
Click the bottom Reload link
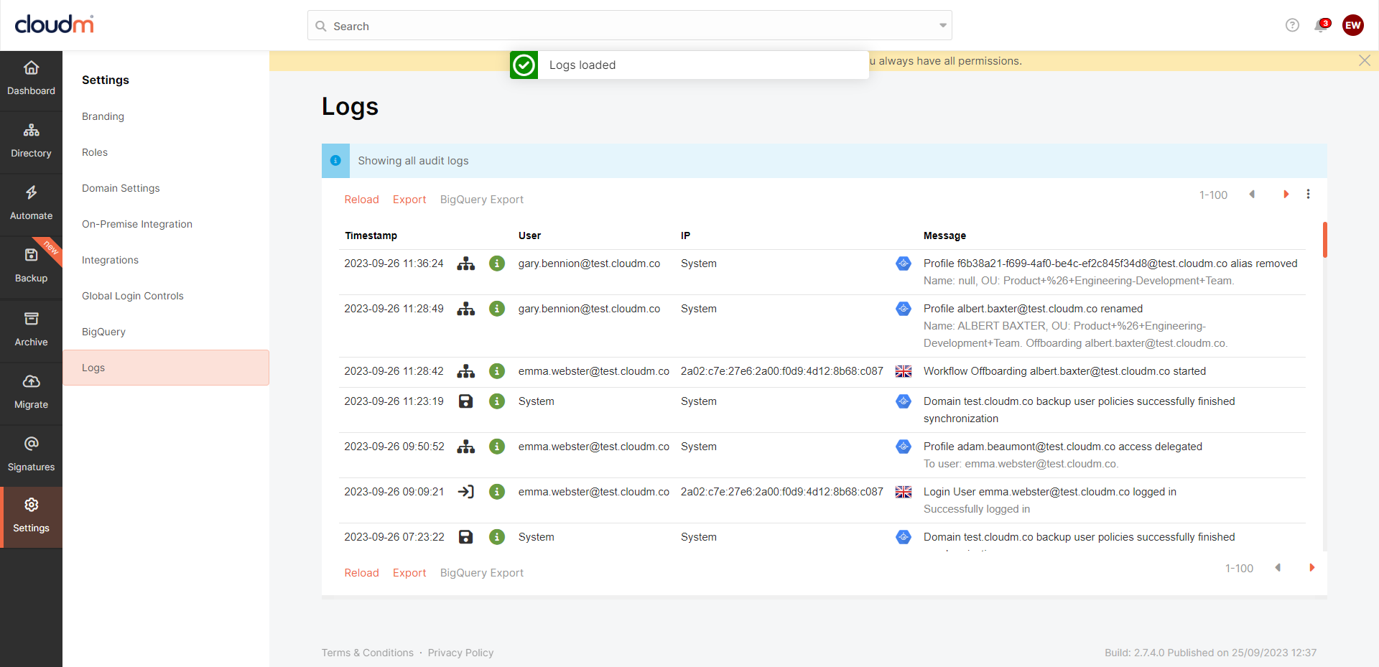[361, 573]
